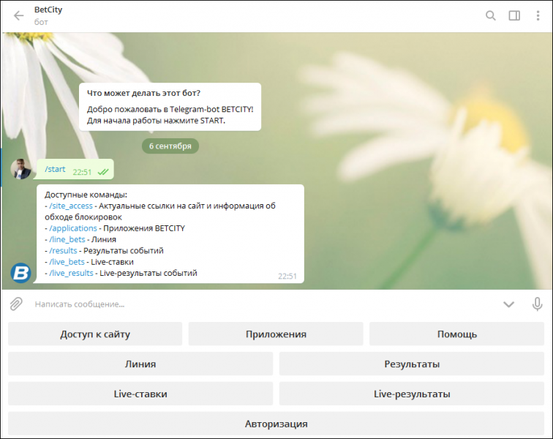Screen dimensions: 553x439
Task: Hide the bot keyboard with the chevron
Action: (x=508, y=304)
